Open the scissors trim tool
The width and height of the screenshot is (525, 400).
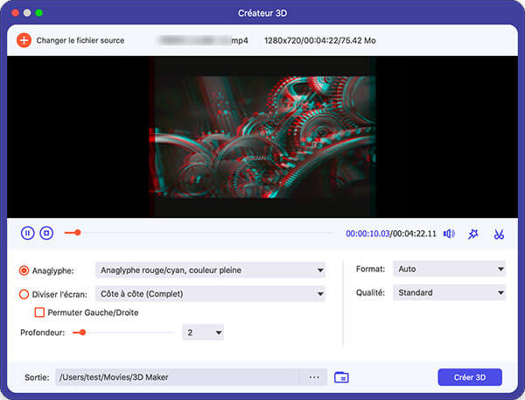[499, 234]
